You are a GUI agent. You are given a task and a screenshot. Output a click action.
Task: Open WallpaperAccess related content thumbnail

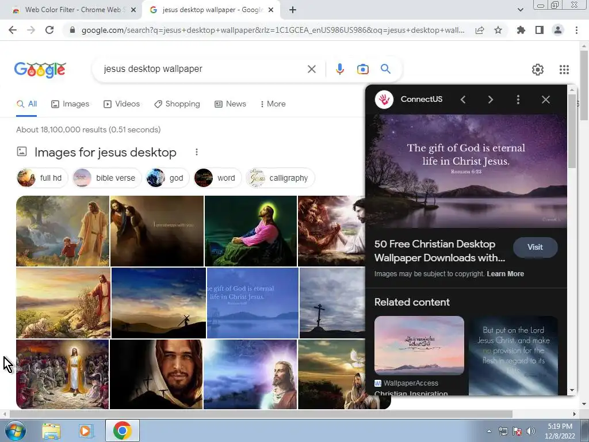click(x=419, y=345)
